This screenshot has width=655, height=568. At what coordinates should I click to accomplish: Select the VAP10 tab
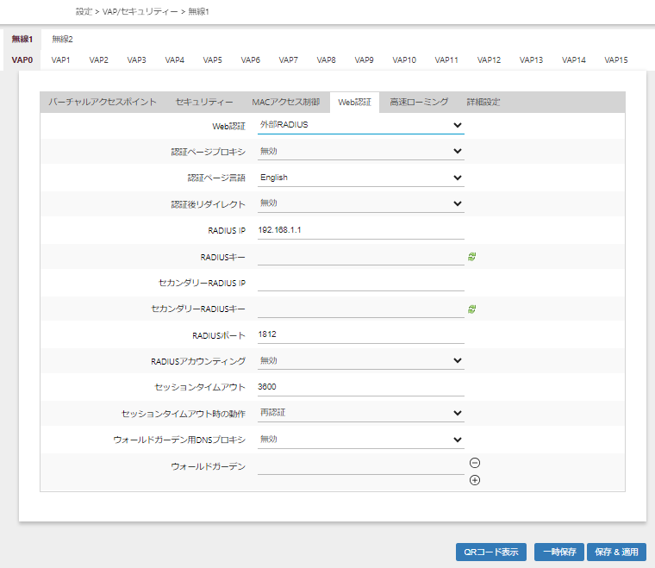pyautogui.click(x=404, y=60)
